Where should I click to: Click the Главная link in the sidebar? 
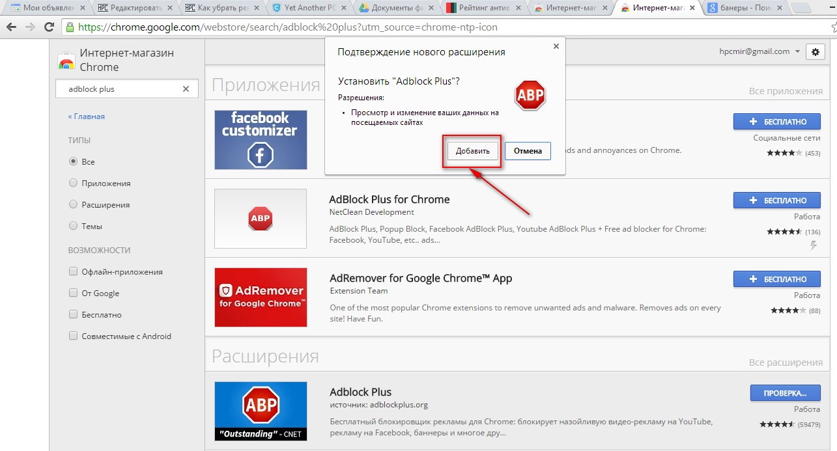pyautogui.click(x=87, y=116)
